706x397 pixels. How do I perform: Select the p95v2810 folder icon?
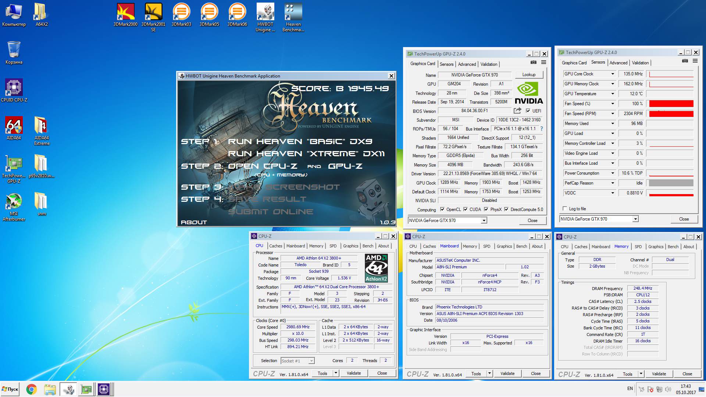tap(42, 166)
